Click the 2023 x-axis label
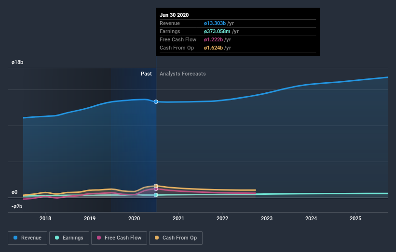This screenshot has width=396, height=252. click(267, 218)
